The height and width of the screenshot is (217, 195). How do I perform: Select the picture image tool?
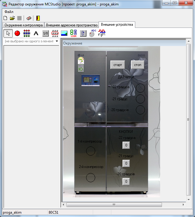pyautogui.click(x=64, y=33)
